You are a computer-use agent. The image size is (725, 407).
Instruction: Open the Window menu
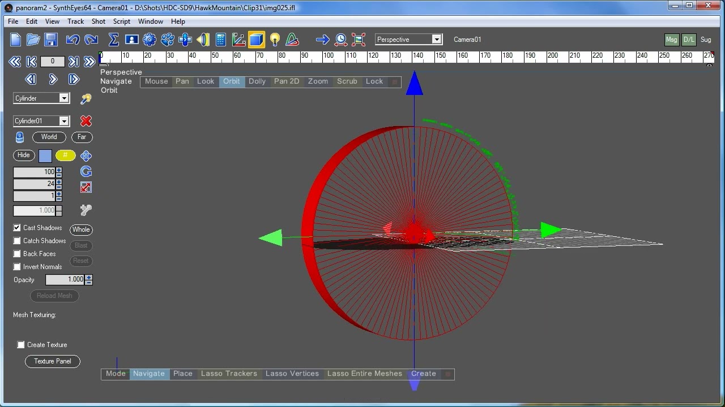[x=151, y=21]
